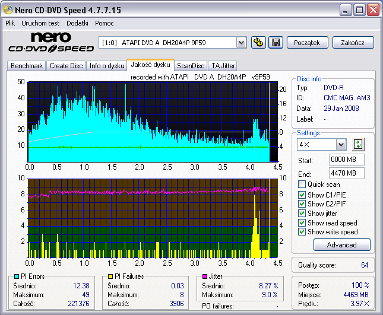
Task: Click the Advanced button
Action: tap(341, 245)
